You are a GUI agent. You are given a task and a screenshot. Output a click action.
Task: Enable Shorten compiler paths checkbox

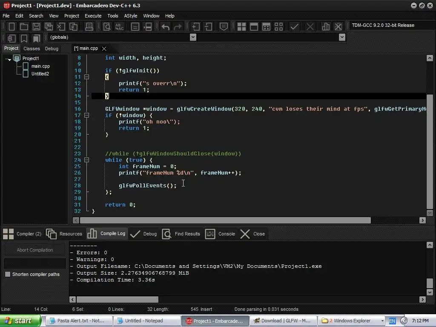tap(8, 274)
